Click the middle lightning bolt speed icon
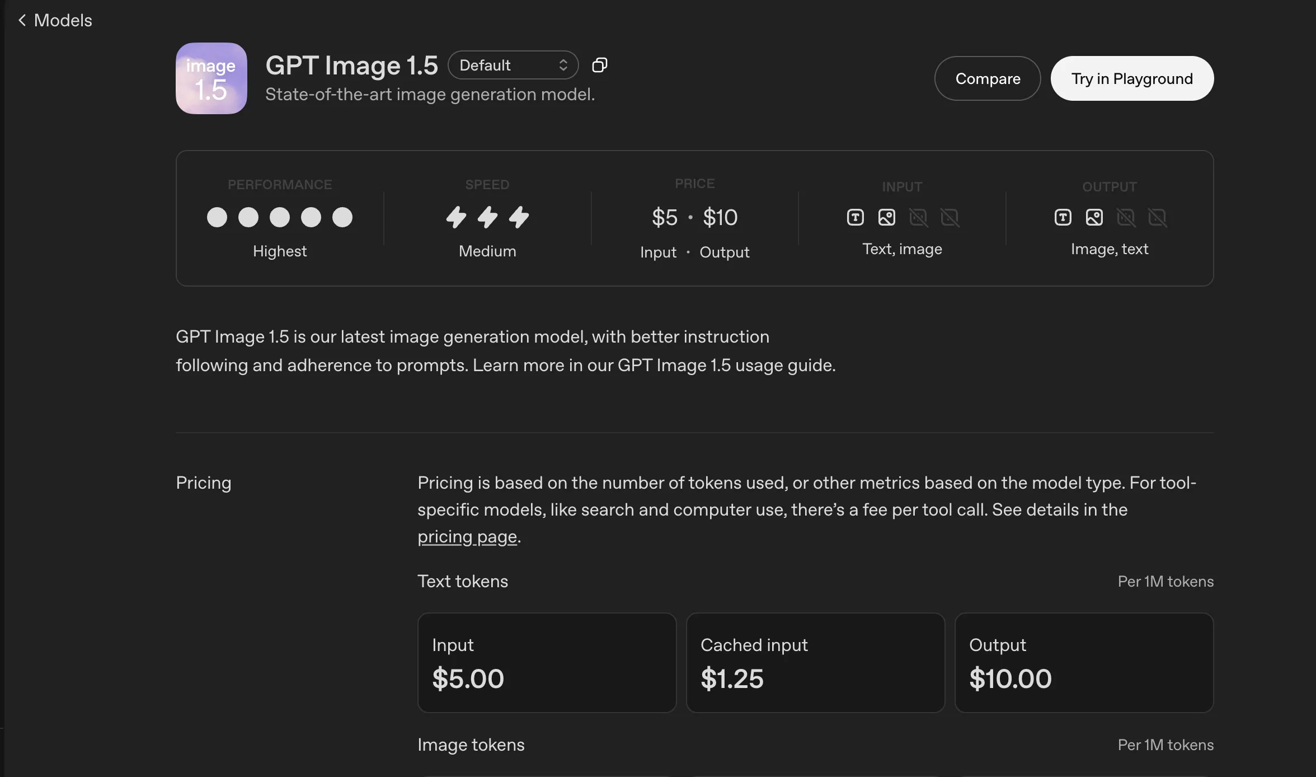 coord(487,218)
